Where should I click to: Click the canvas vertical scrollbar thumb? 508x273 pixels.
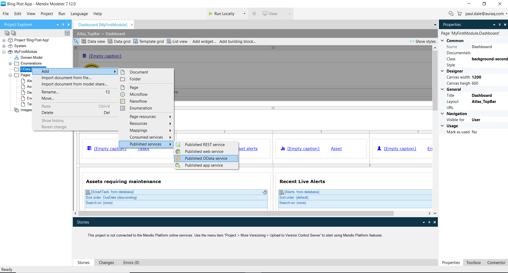[435, 80]
